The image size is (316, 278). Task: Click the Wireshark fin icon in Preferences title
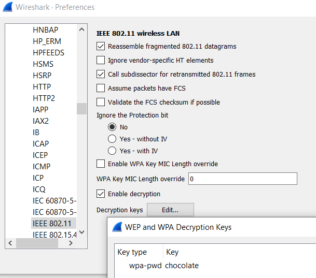pyautogui.click(x=8, y=7)
